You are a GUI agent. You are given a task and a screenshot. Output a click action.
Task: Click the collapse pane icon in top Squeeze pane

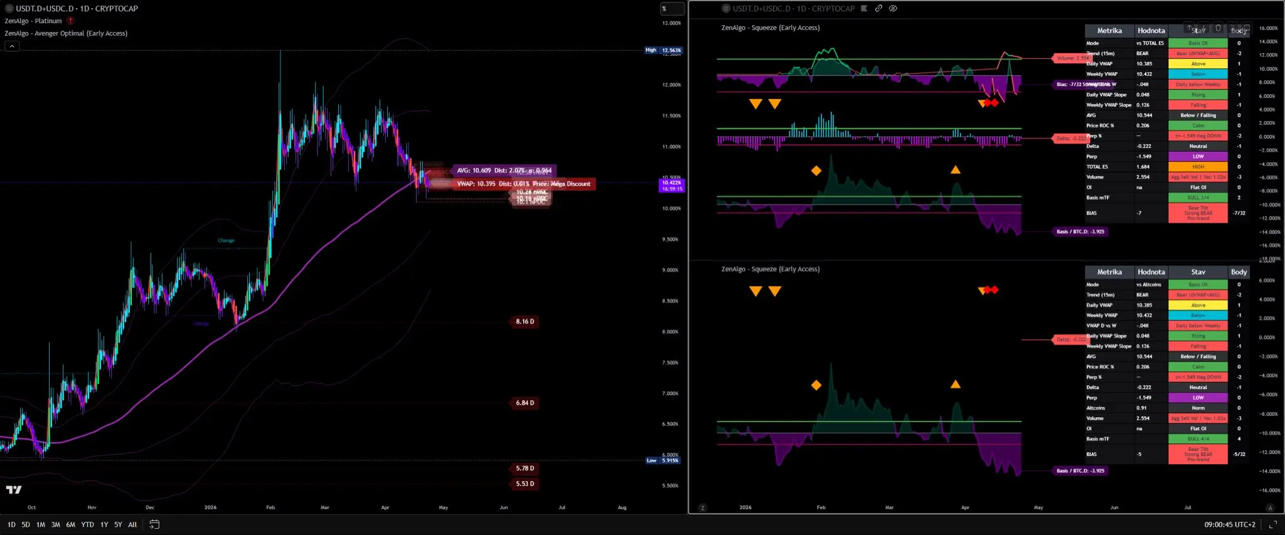pos(1232,28)
